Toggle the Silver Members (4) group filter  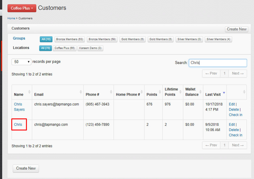(218, 39)
